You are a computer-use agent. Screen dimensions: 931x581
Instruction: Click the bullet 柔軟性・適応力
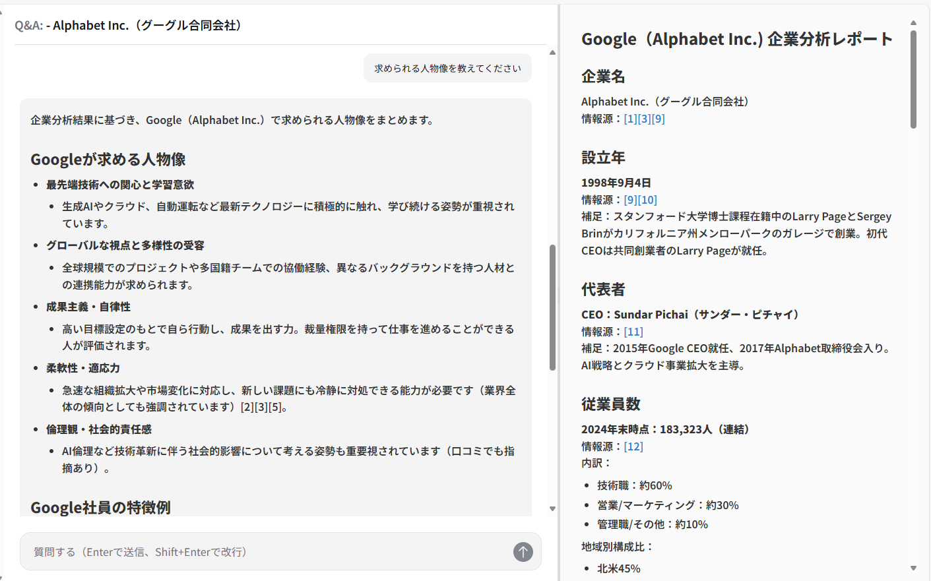[x=83, y=368]
